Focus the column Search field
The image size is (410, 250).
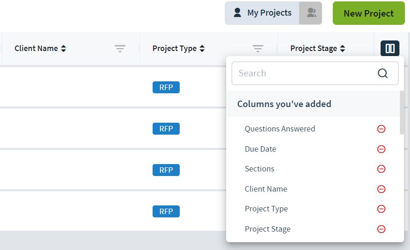pyautogui.click(x=315, y=73)
